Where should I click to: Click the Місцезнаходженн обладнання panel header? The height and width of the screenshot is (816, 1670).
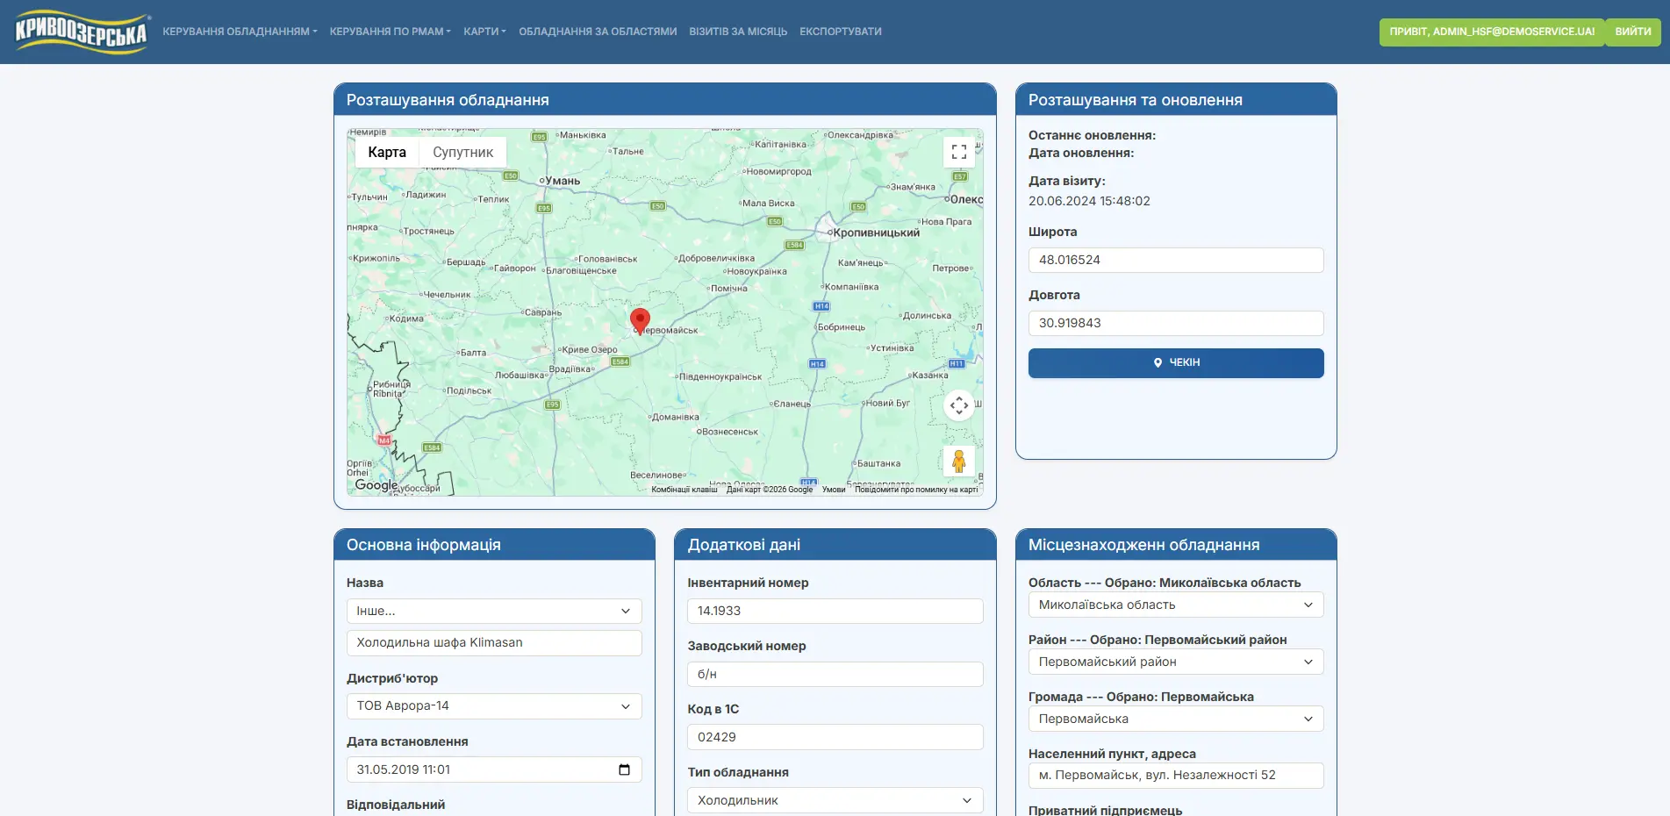coord(1176,545)
